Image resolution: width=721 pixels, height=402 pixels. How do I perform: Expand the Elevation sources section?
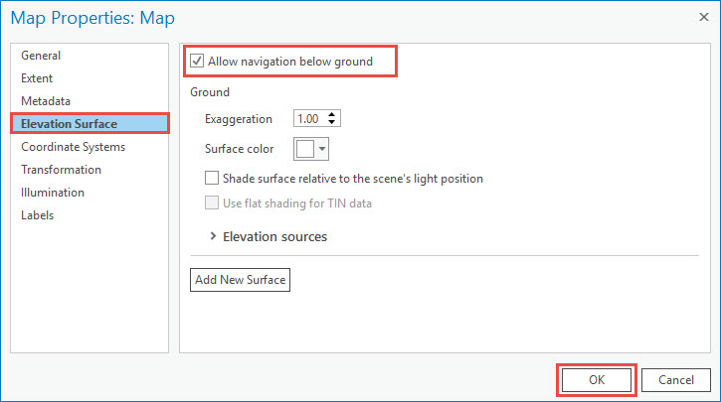[214, 237]
